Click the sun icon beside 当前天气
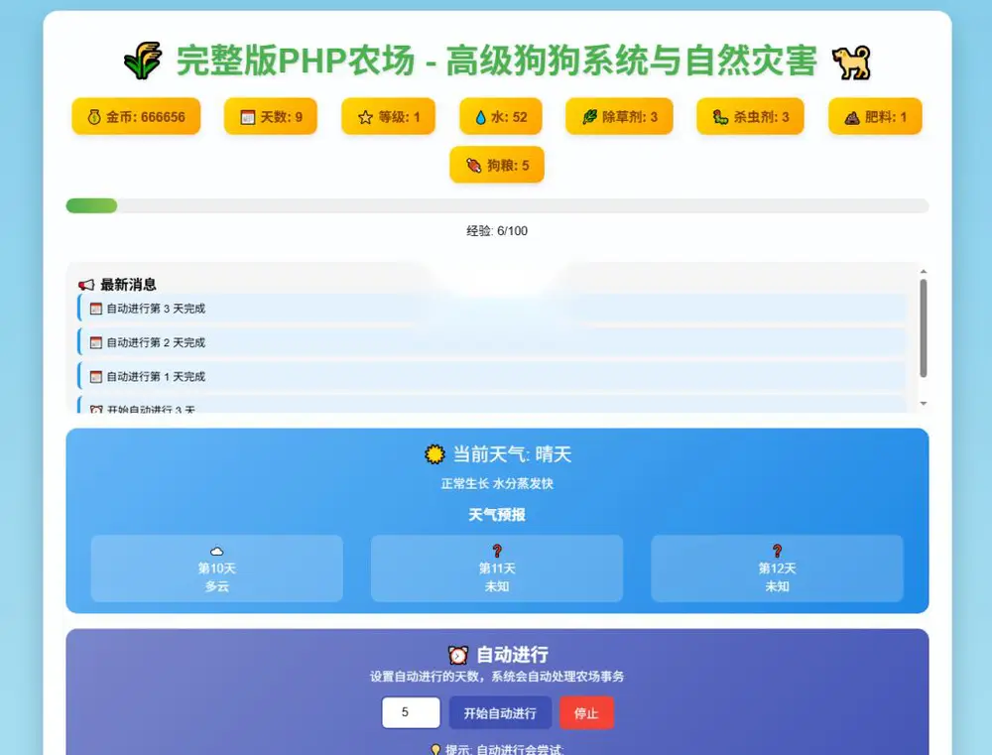 coord(434,454)
